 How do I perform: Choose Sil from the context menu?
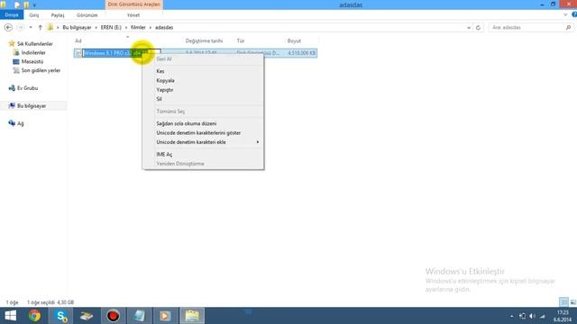(x=159, y=99)
